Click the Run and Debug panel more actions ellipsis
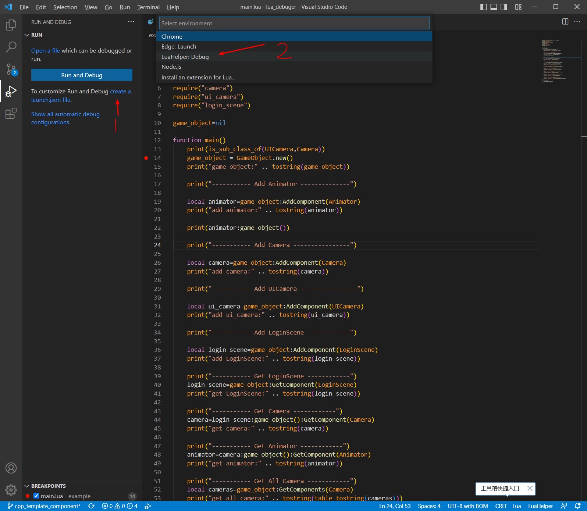 (131, 22)
